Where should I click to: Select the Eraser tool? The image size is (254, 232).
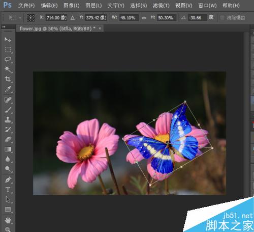pos(8,139)
